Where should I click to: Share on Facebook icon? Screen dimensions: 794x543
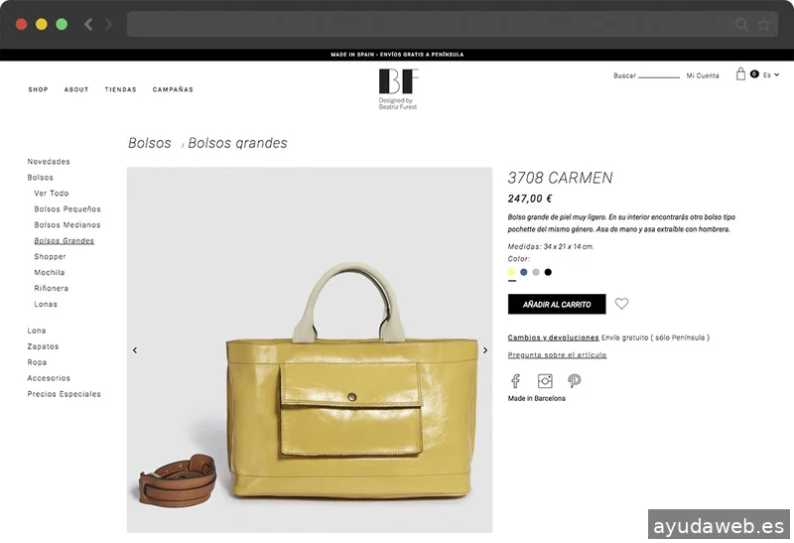point(515,381)
